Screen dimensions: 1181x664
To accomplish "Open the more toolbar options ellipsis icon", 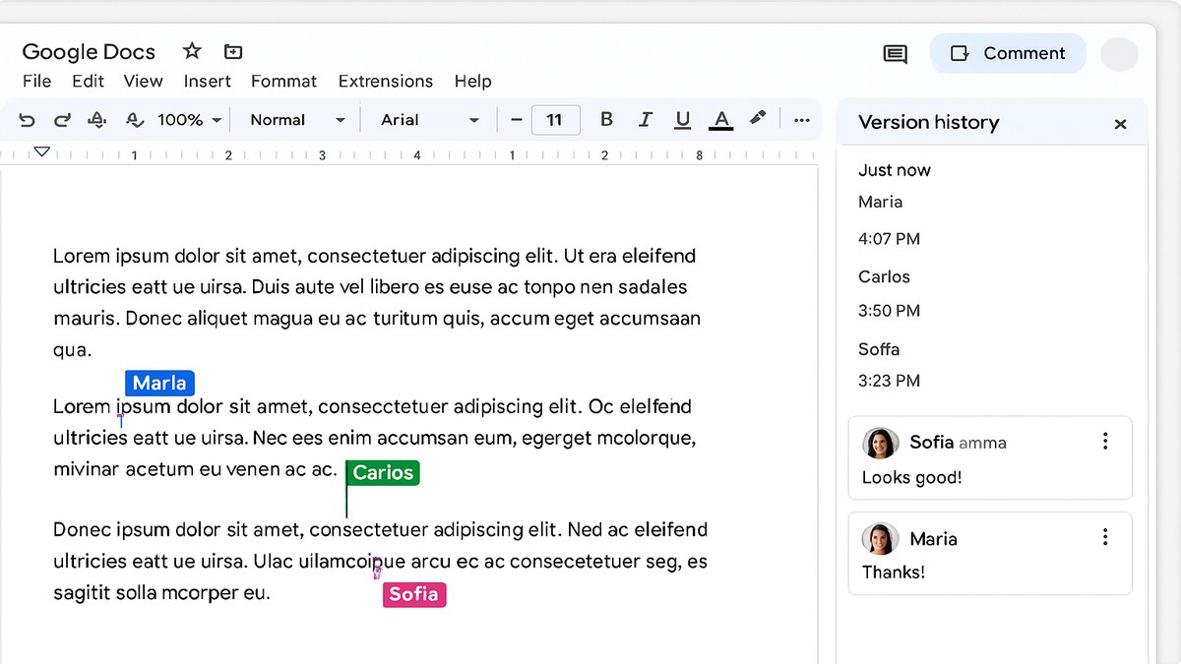I will pyautogui.click(x=802, y=119).
